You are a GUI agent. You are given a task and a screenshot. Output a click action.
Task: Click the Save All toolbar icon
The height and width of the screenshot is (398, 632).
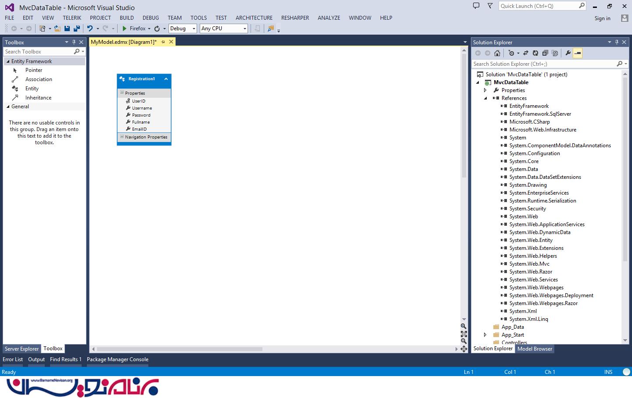coord(77,28)
